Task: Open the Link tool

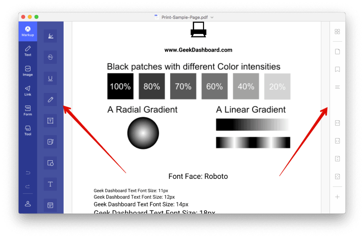Action: point(28,91)
